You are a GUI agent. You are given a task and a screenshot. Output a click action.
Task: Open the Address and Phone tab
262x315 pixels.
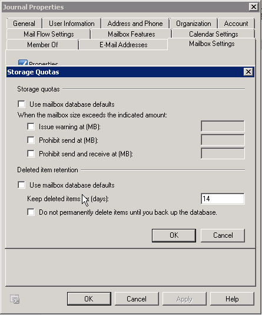[135, 24]
